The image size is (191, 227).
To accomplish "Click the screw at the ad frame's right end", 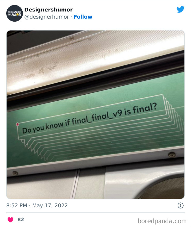I will click(x=172, y=155).
